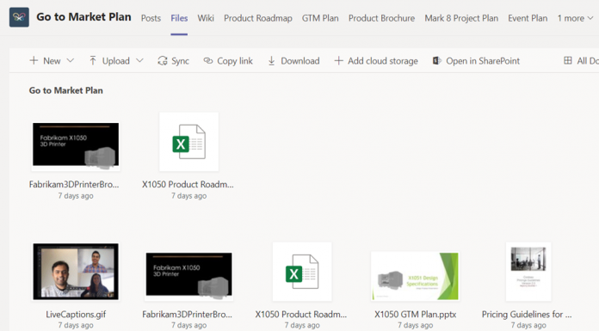
Task: Open the LiveCaptions.gif video call thumbnail
Action: pos(76,271)
